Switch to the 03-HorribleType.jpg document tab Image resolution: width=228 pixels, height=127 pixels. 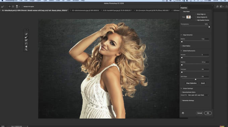click(117, 10)
